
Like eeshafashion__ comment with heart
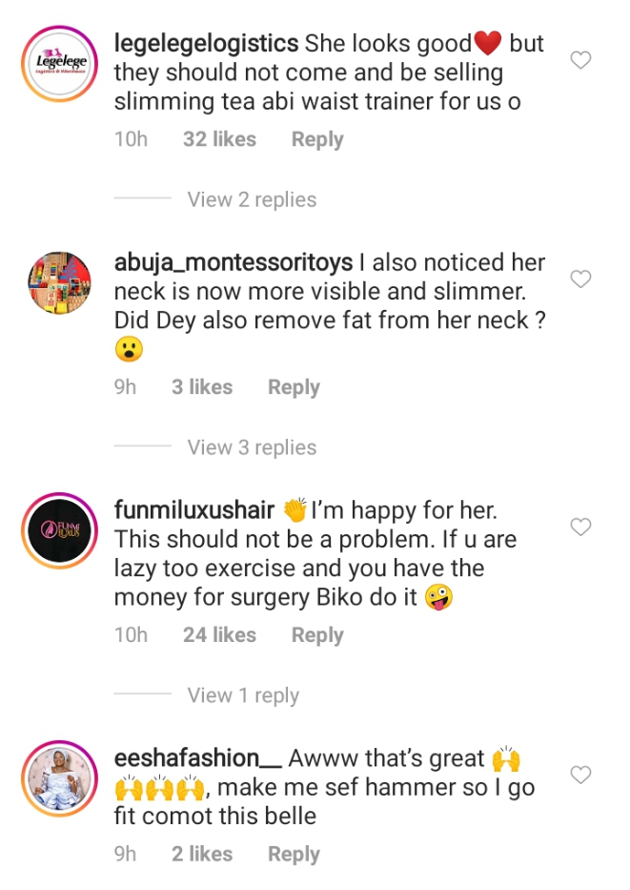tap(579, 774)
